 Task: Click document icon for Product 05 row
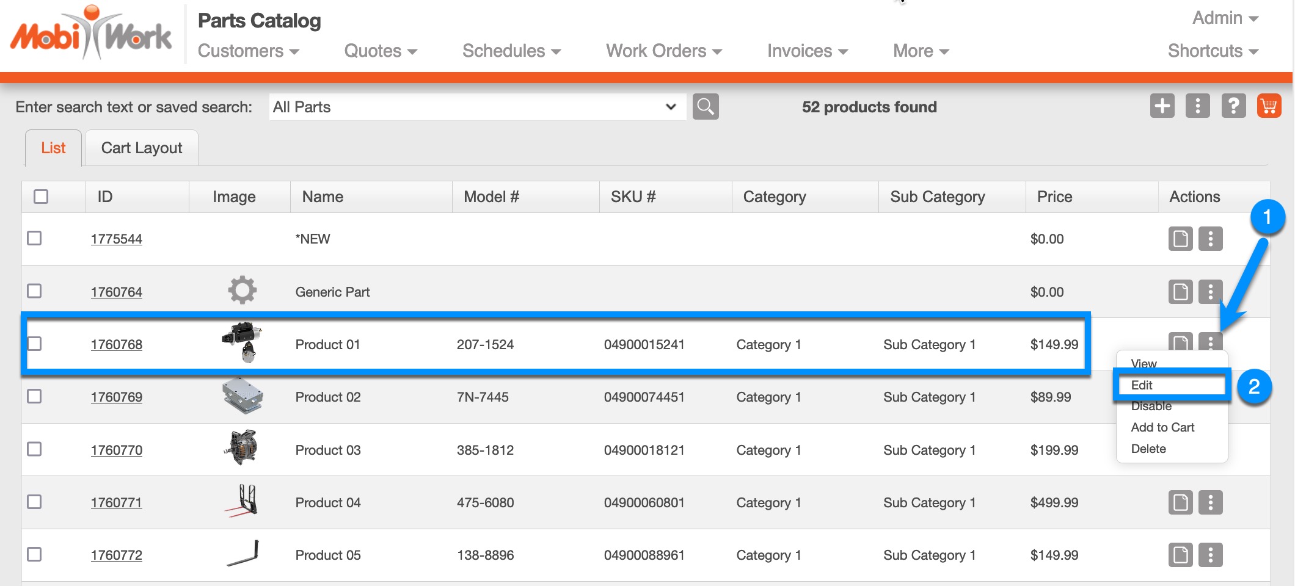1180,555
